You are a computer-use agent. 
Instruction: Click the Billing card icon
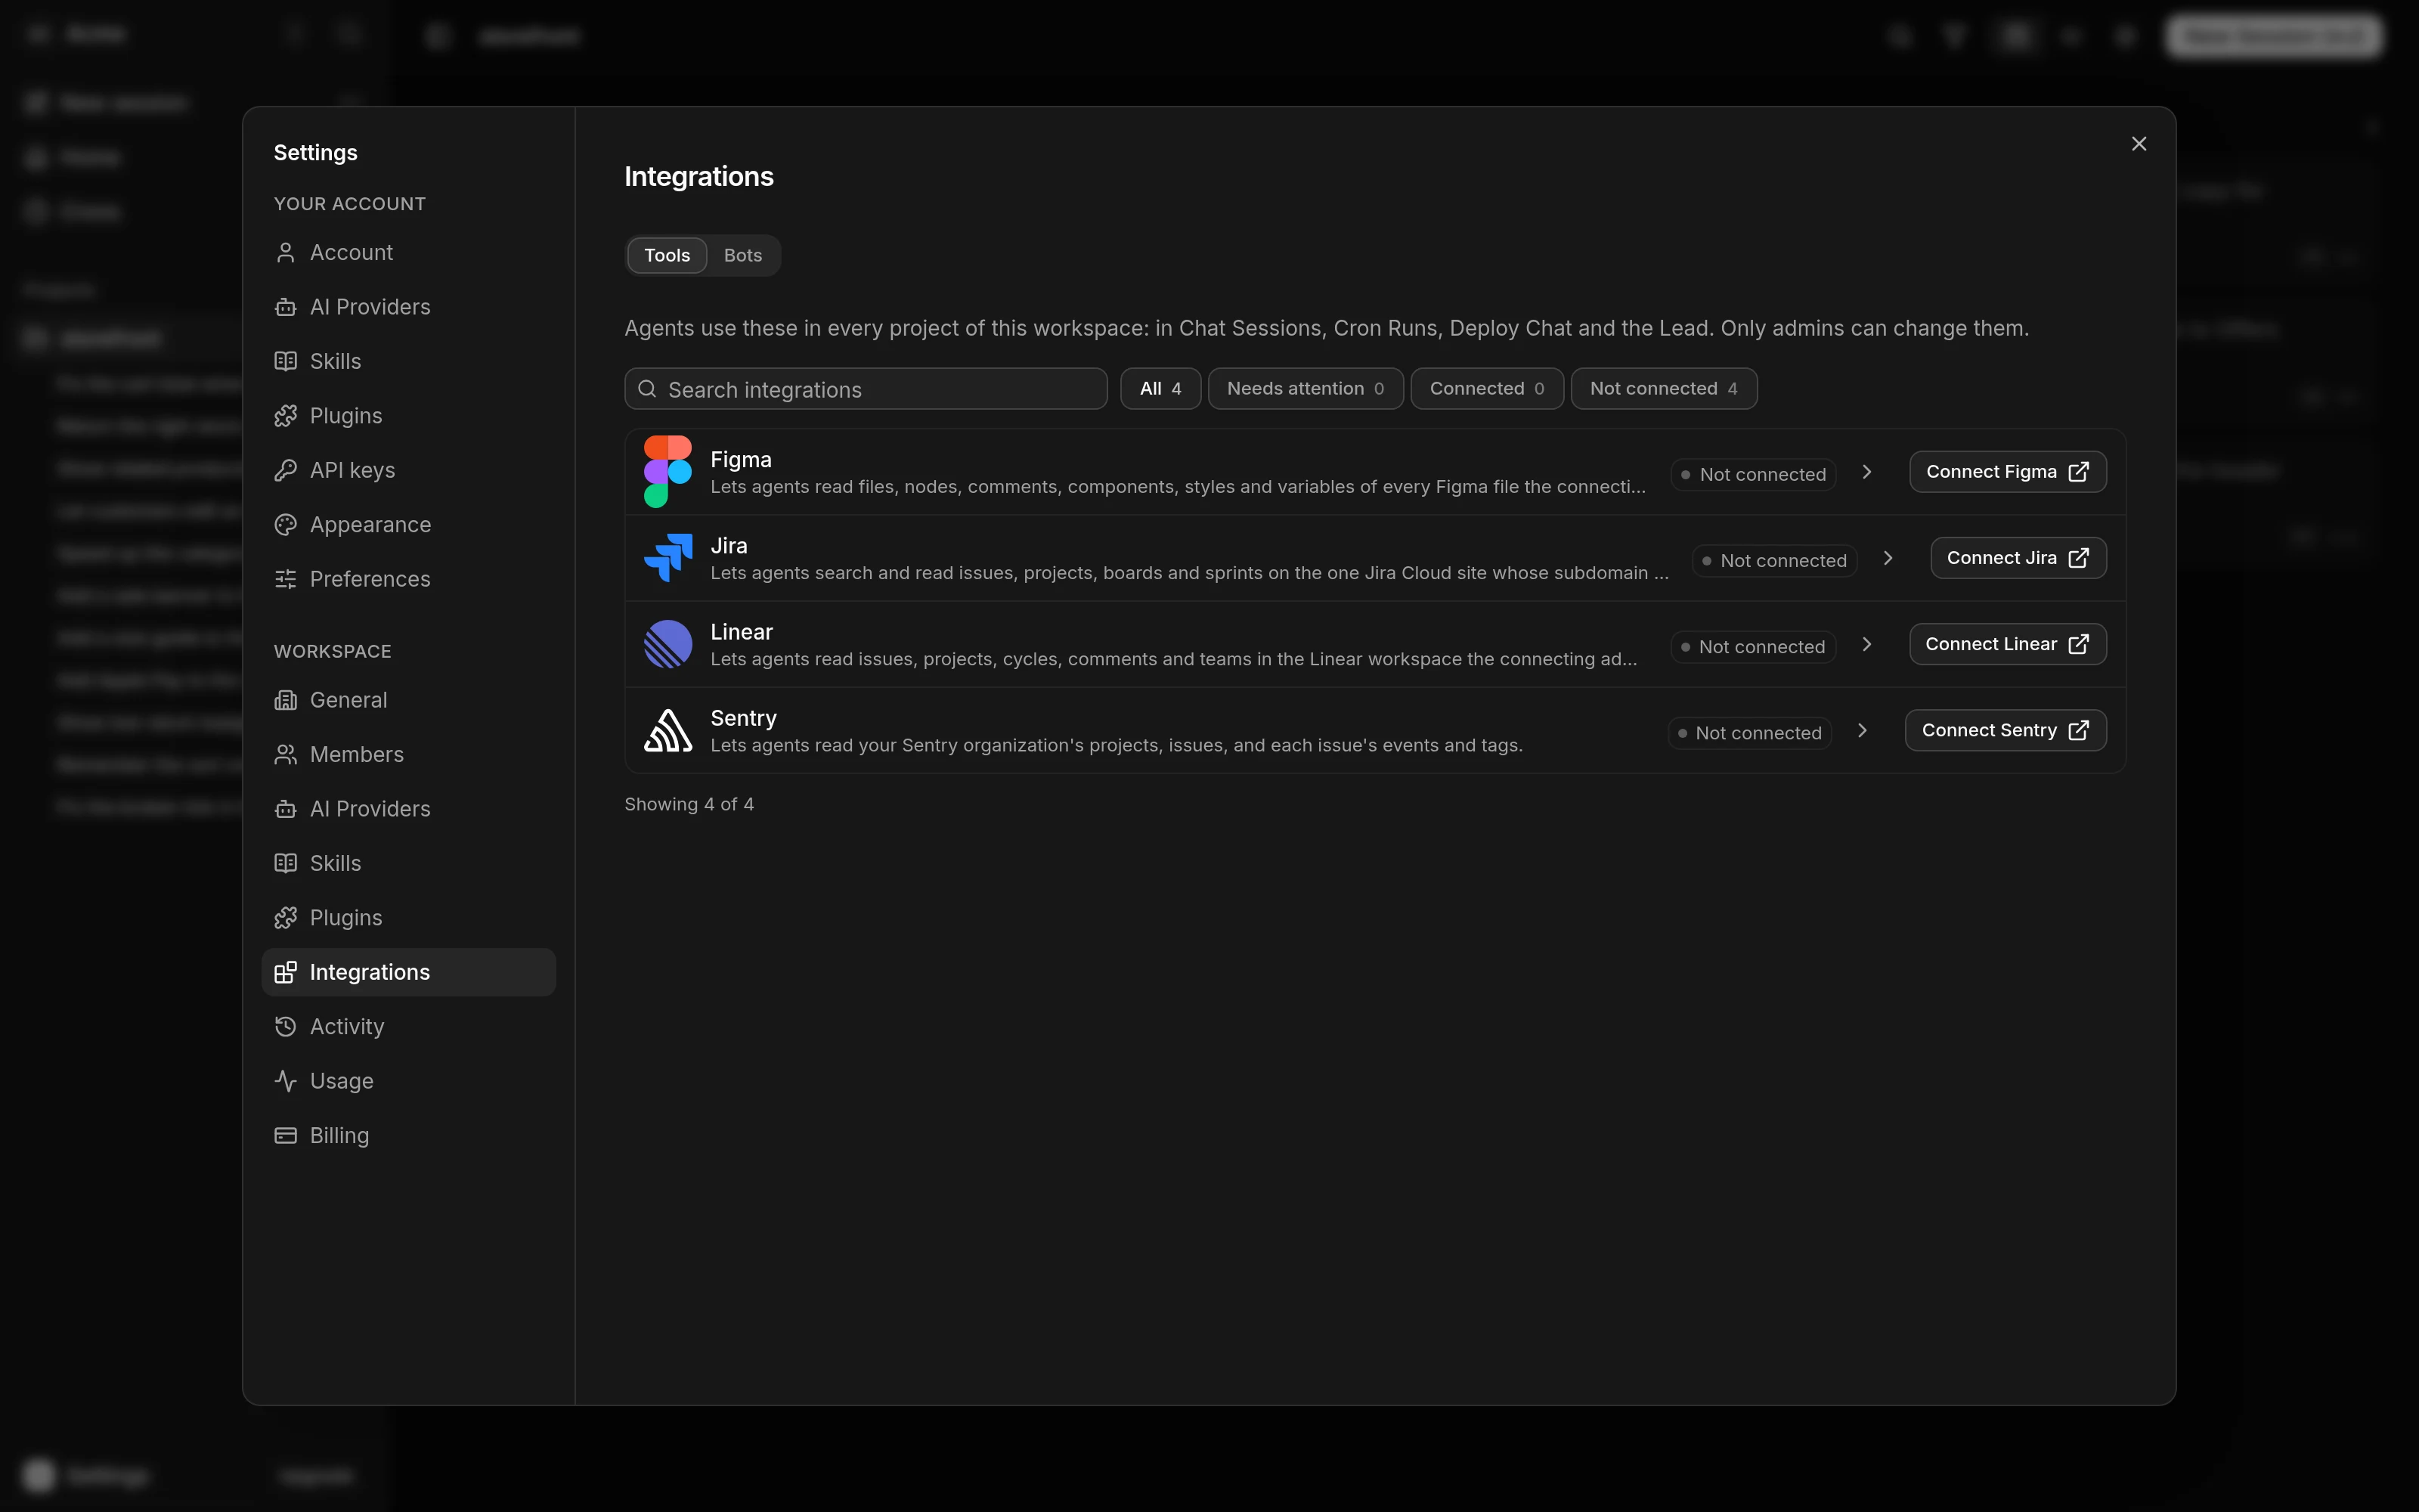tap(286, 1136)
